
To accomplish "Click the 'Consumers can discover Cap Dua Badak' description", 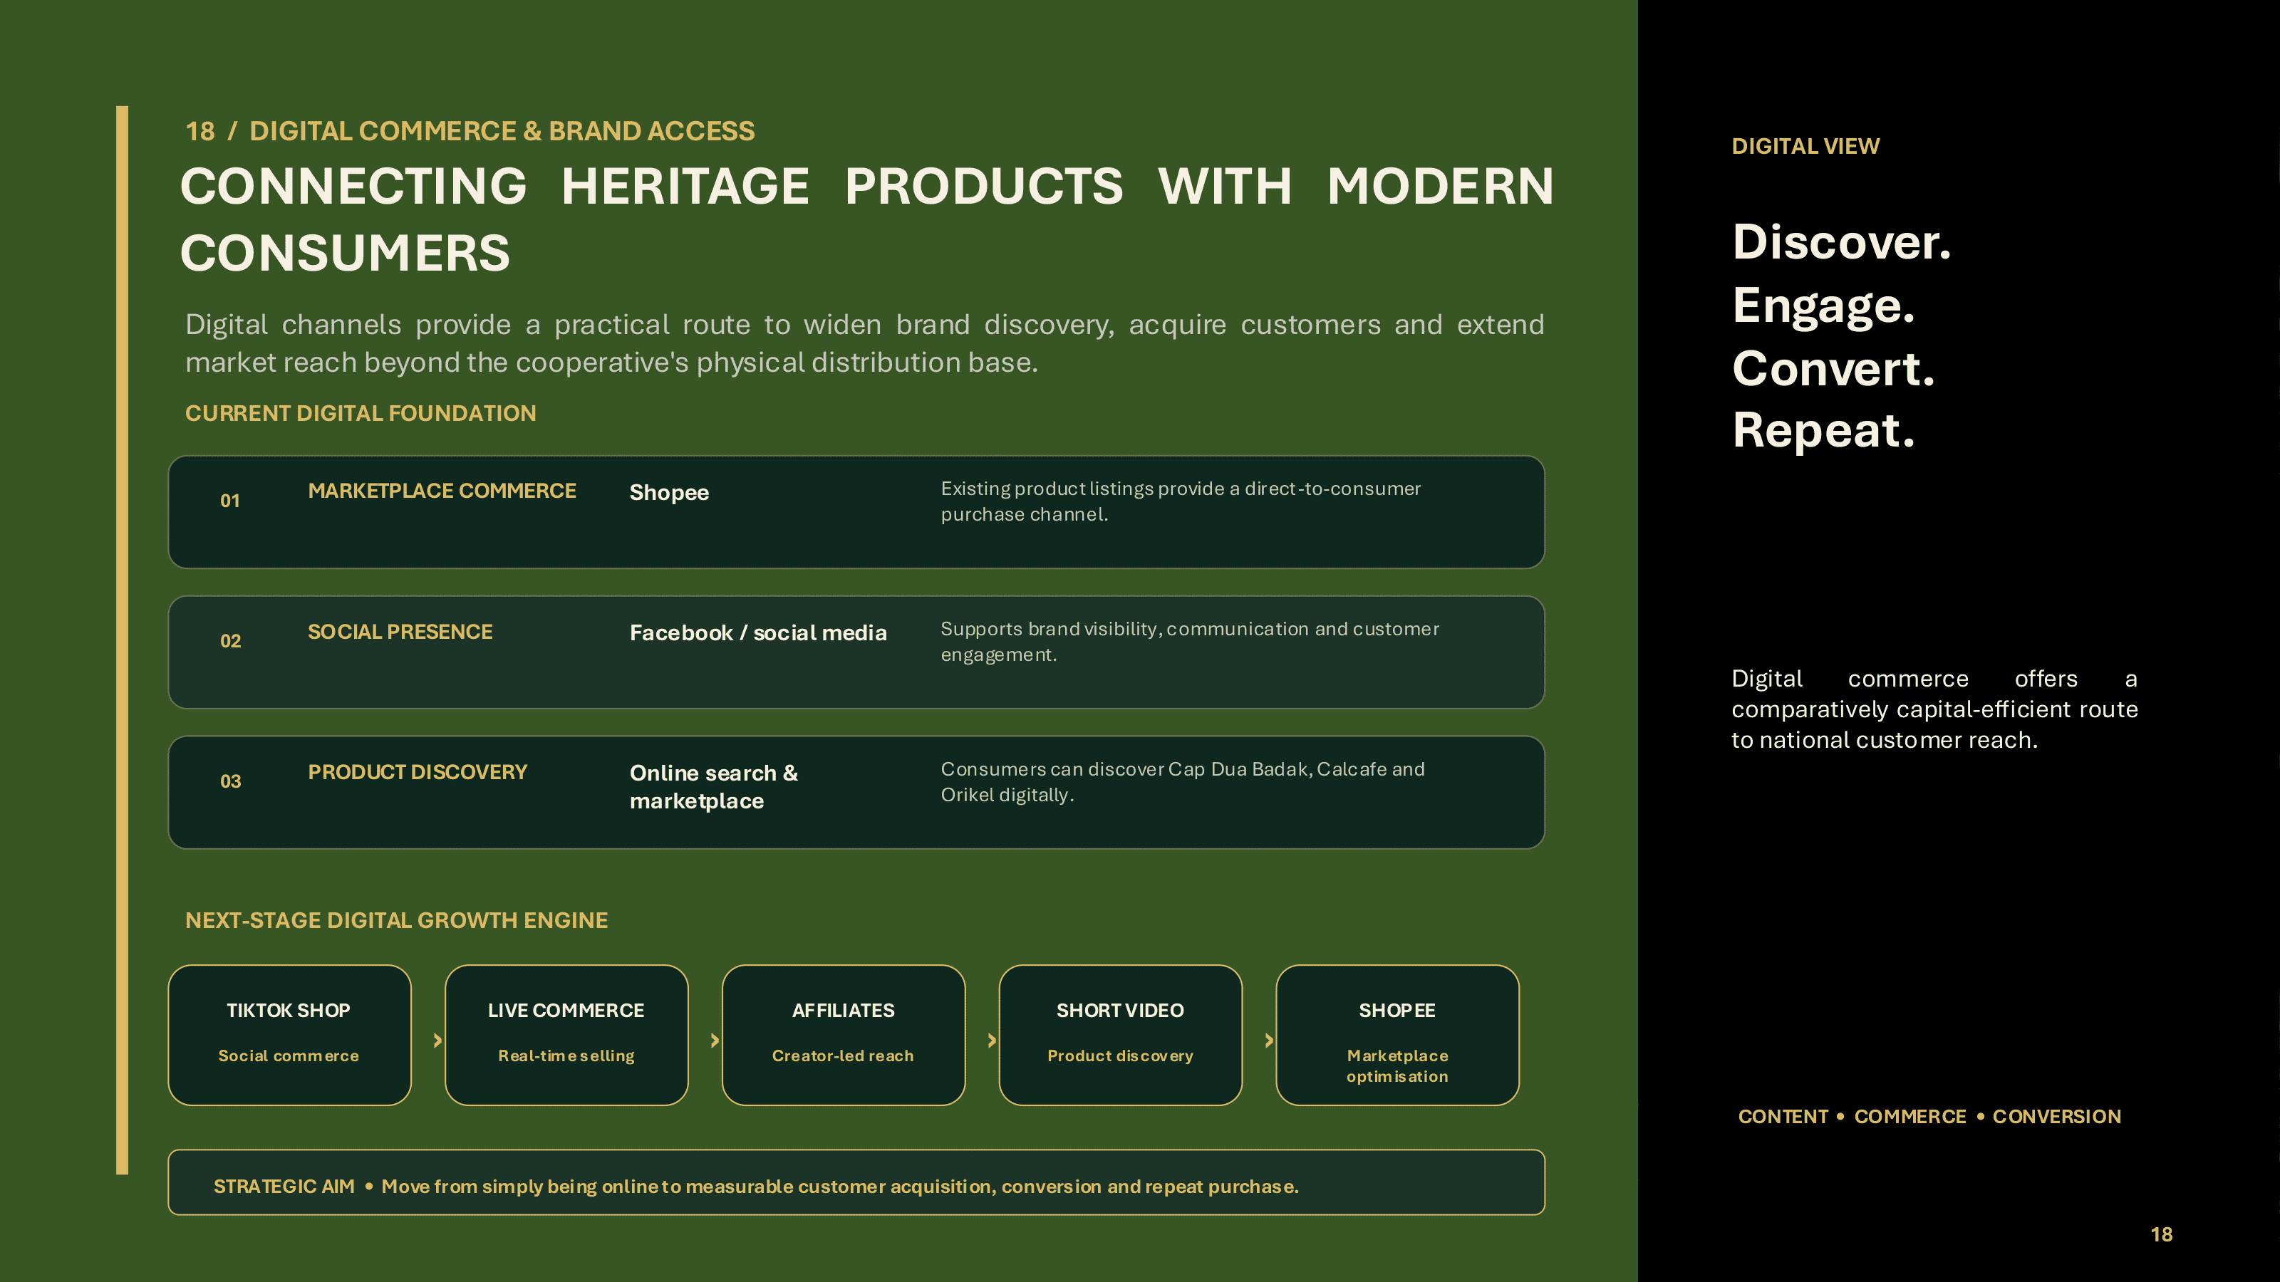I will pos(1183,782).
